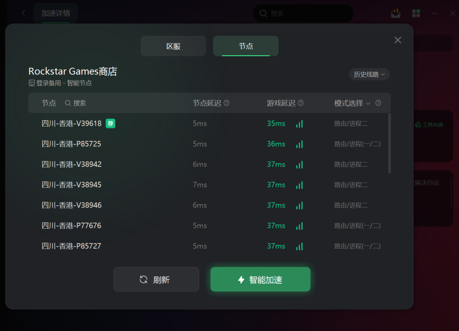Choose node 四川-香港-V38945 row
Viewport: 459px width, 331px height.
pos(209,185)
